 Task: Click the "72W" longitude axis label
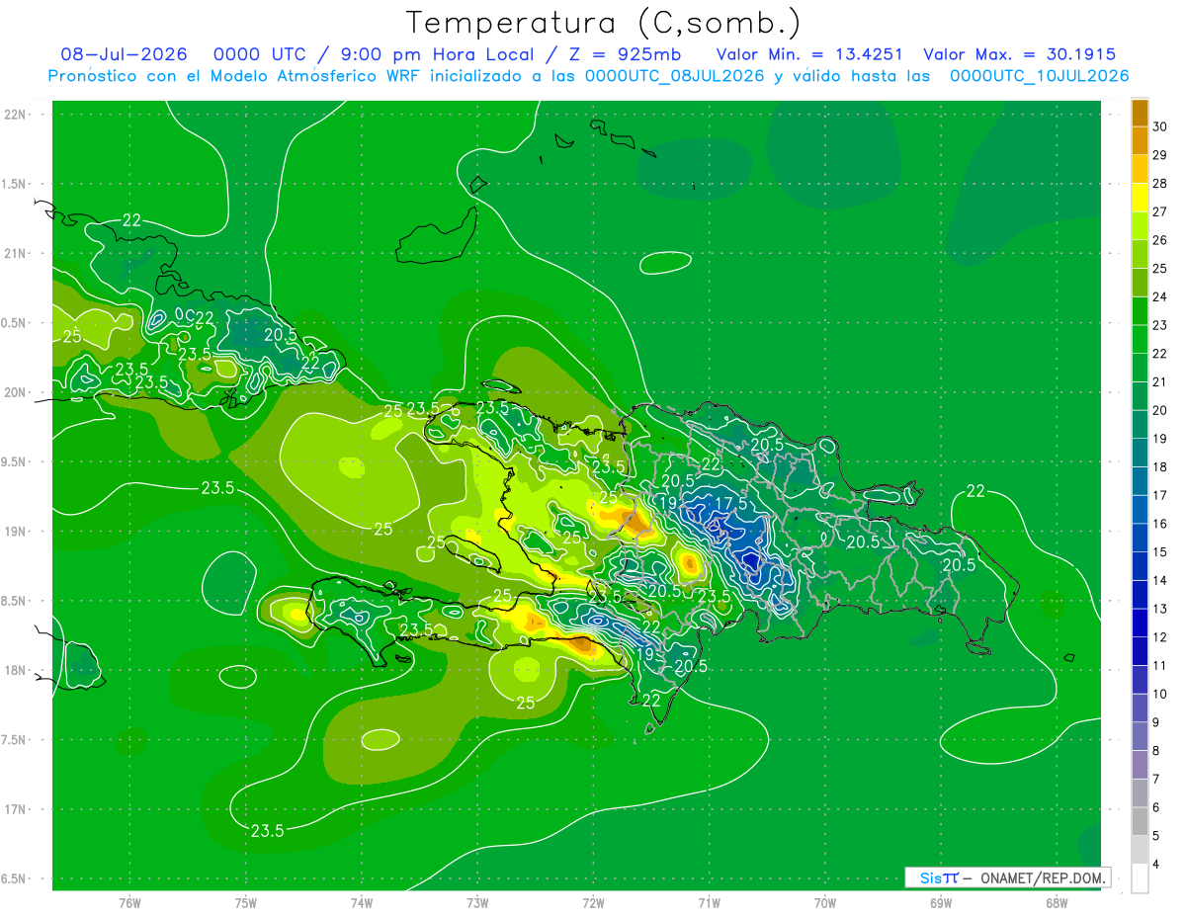click(593, 903)
